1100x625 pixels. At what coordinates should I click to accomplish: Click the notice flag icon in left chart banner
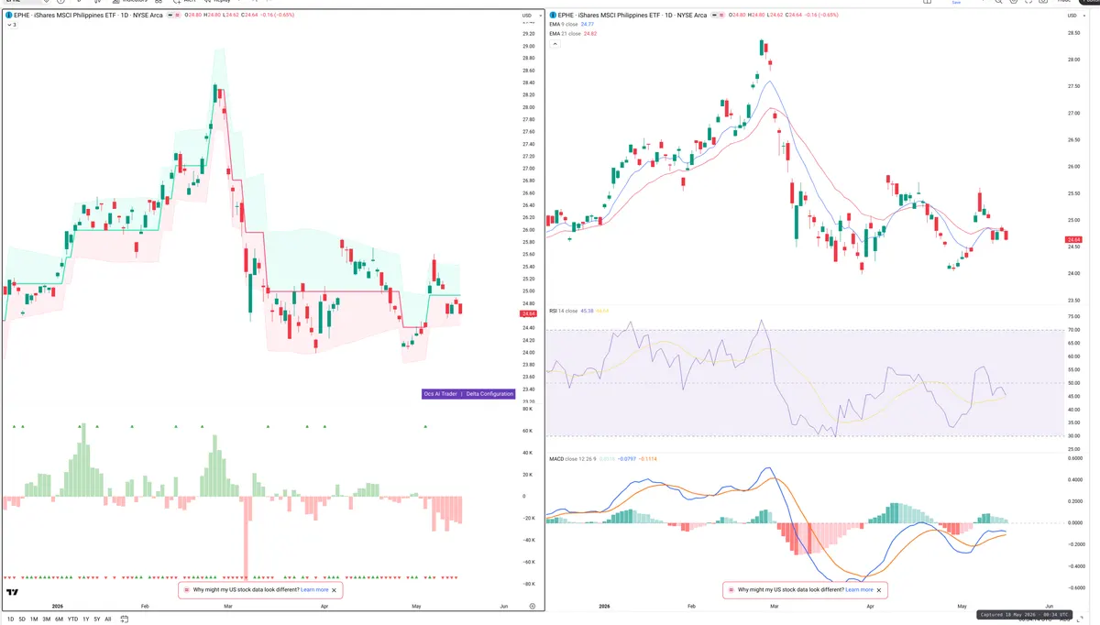coord(187,590)
